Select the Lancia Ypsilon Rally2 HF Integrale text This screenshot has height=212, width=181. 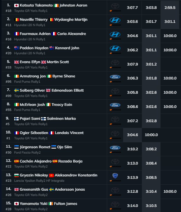coord(39,181)
